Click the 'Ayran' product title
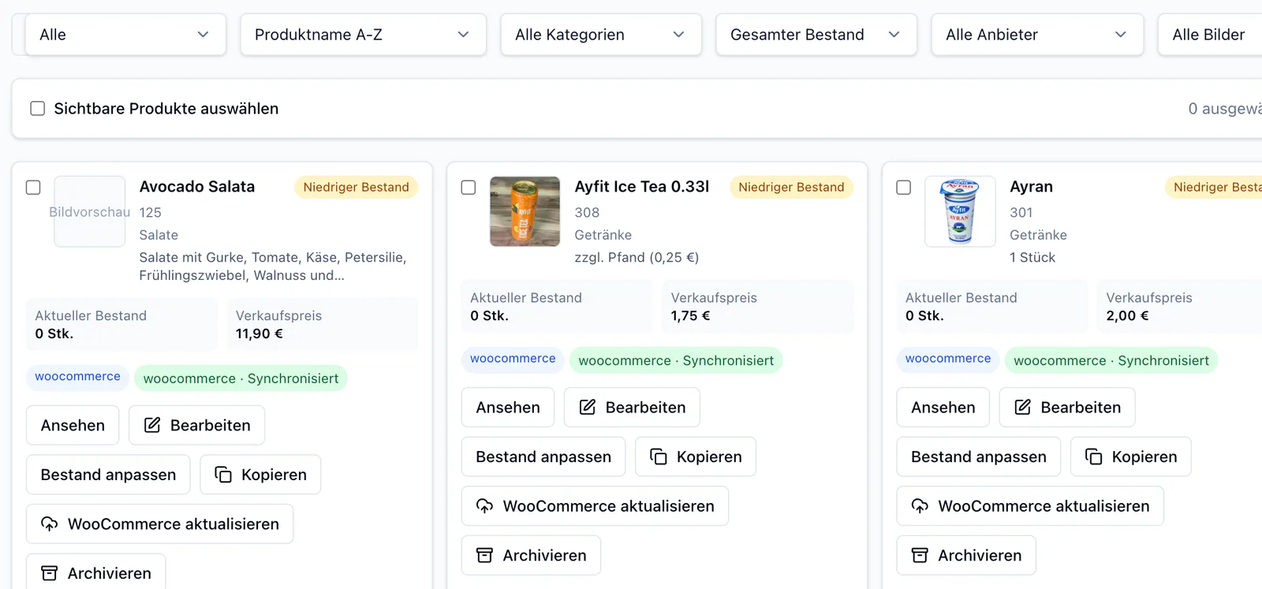The image size is (1262, 589). pyautogui.click(x=1031, y=187)
